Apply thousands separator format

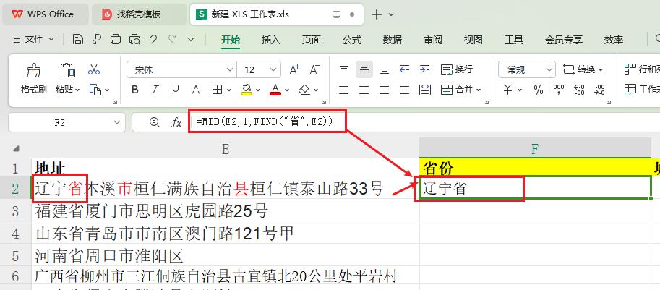tap(559, 90)
